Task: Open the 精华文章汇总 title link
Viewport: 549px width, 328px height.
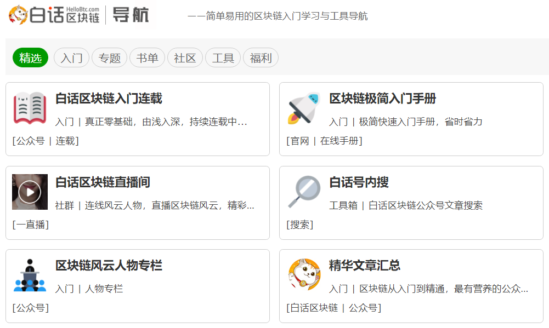Action: click(365, 266)
